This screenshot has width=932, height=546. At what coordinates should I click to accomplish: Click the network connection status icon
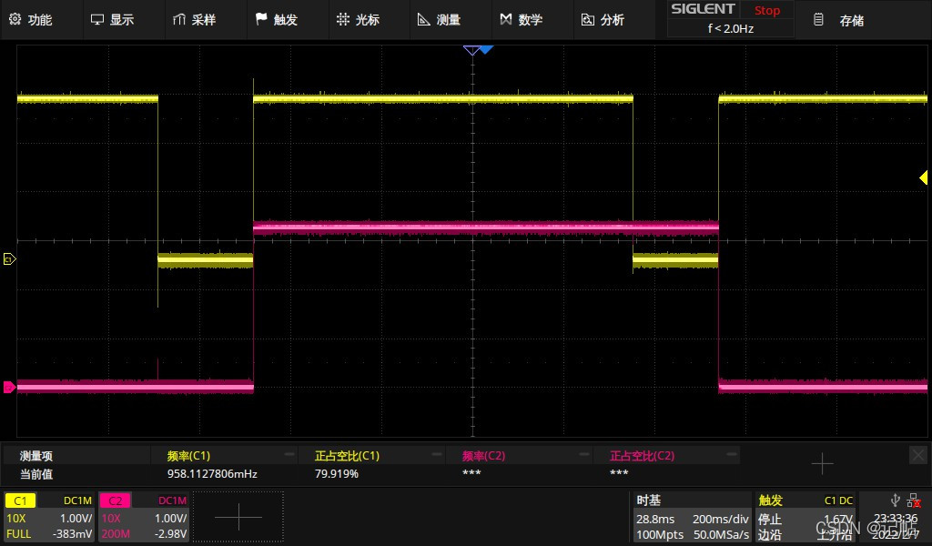click(914, 500)
